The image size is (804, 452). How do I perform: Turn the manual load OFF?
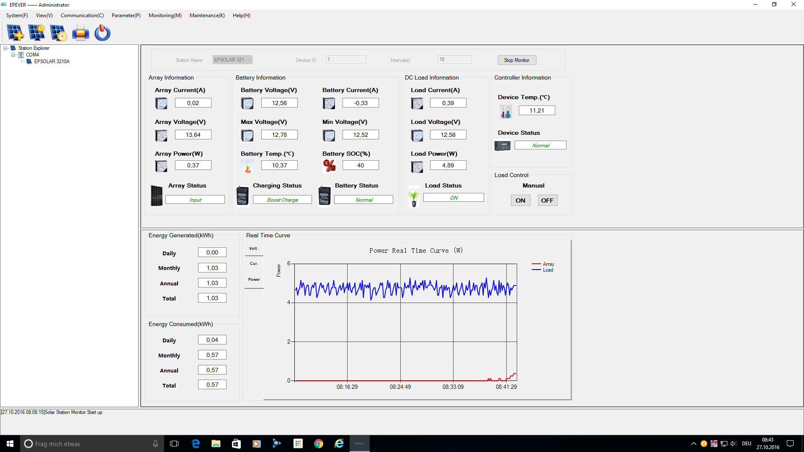(547, 200)
